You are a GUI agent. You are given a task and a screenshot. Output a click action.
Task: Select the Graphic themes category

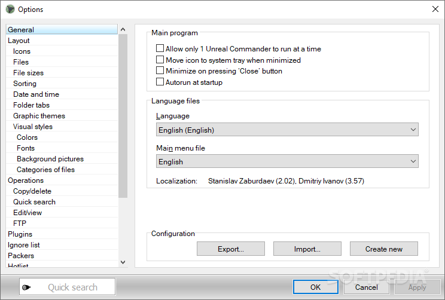[62, 116]
